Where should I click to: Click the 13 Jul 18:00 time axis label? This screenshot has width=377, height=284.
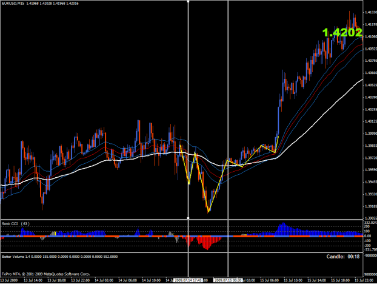pyautogui.click(x=57, y=280)
